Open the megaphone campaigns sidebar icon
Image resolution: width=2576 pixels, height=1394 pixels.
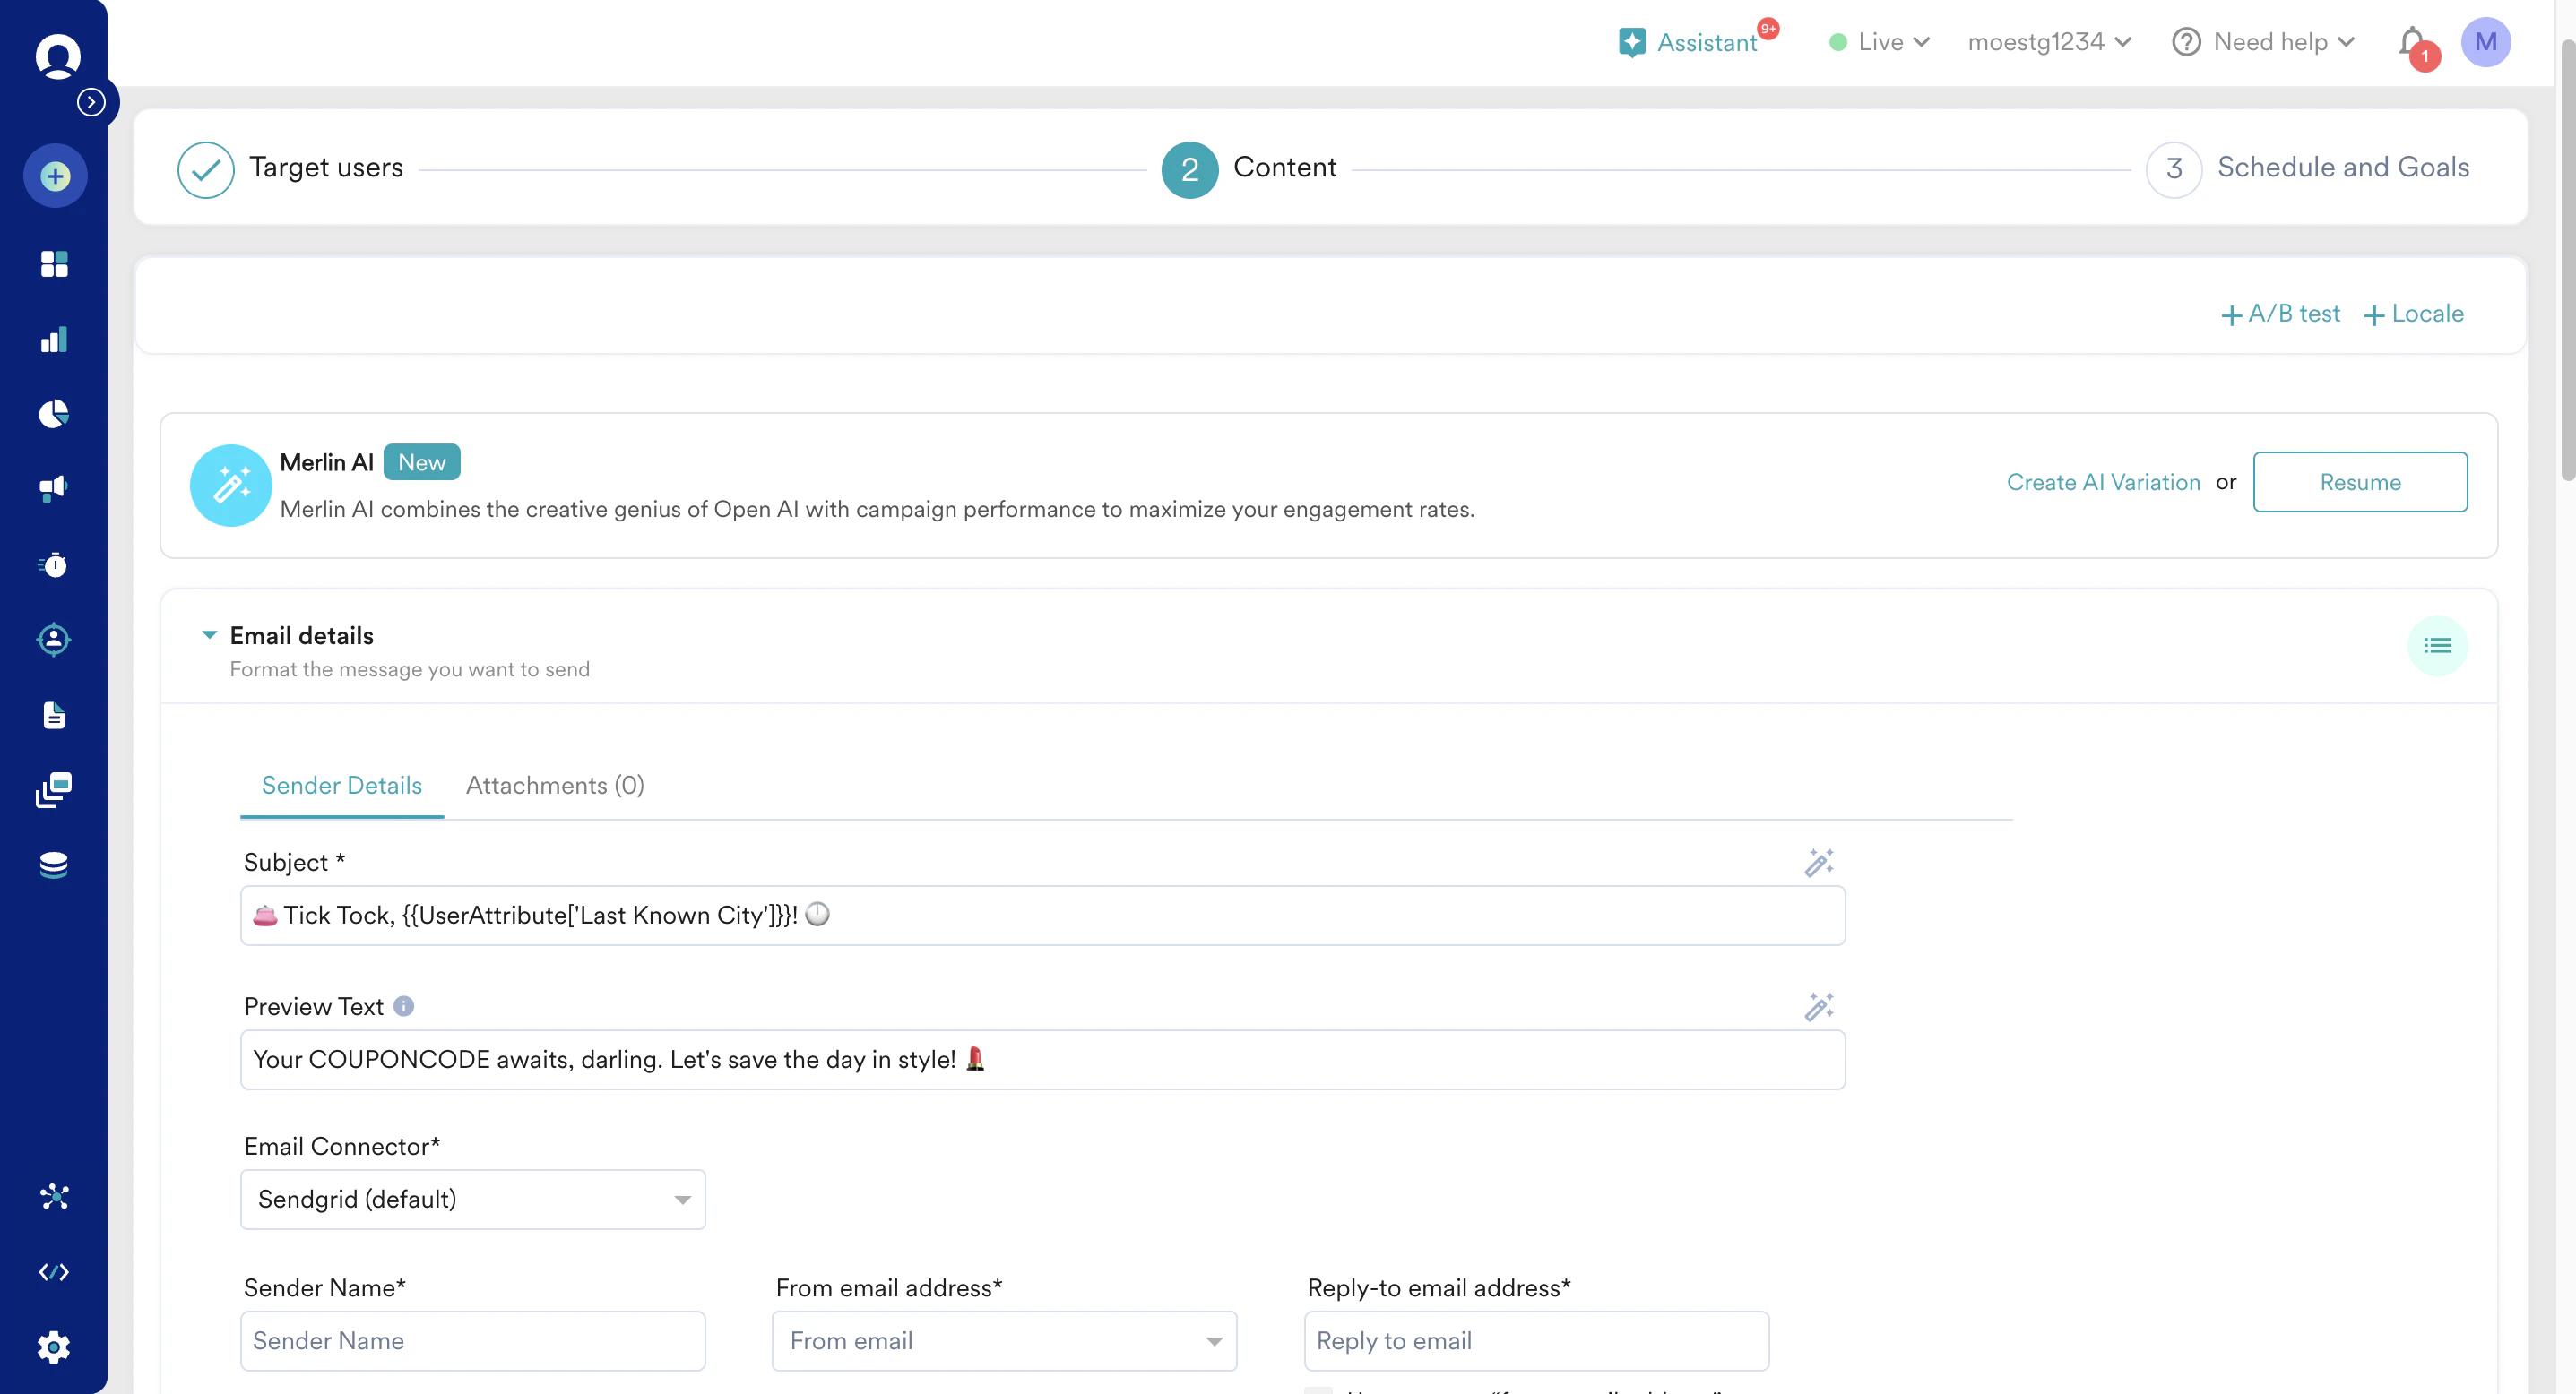tap(54, 488)
